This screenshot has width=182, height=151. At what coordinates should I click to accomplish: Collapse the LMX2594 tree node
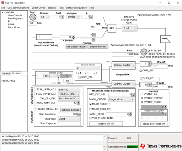(x=3, y=13)
